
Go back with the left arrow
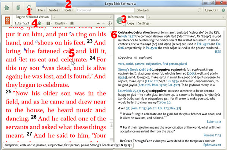click(98, 23)
